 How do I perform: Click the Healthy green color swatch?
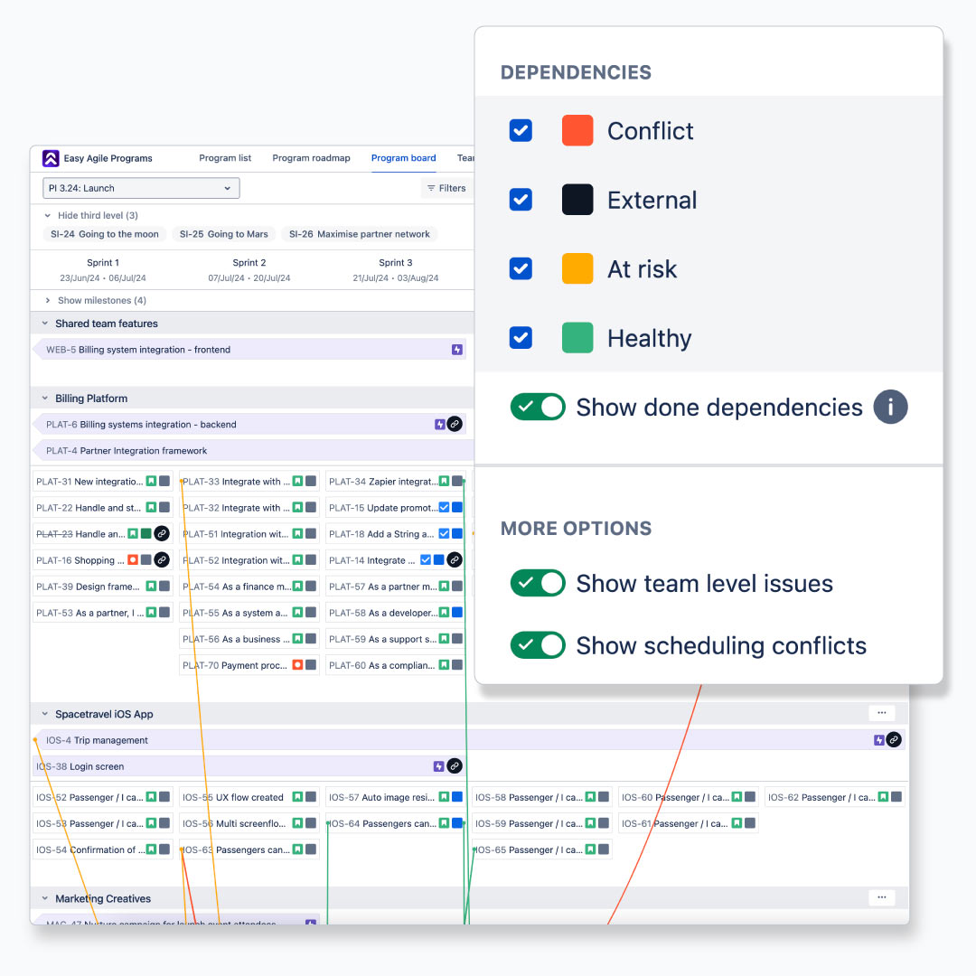(577, 338)
